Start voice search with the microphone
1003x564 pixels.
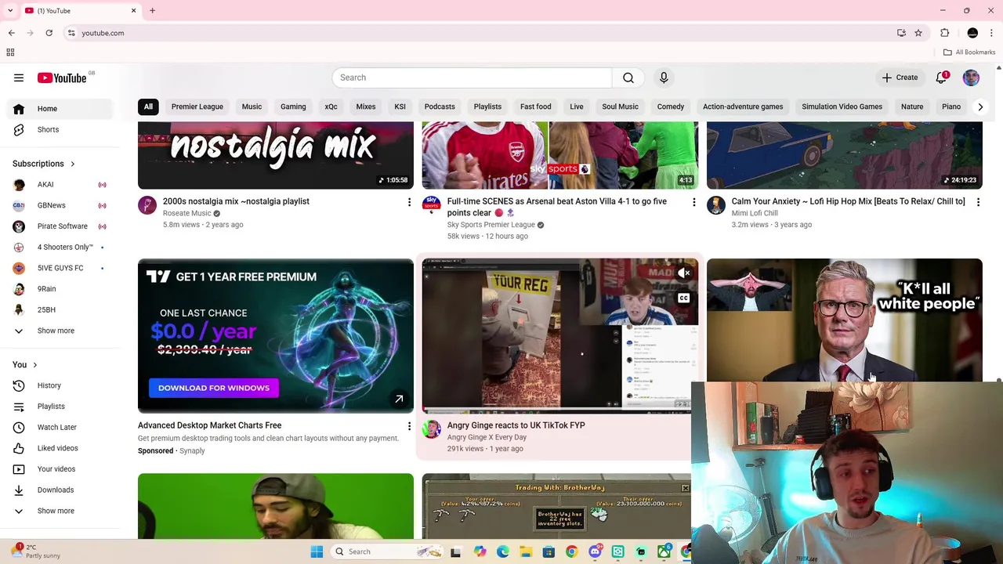[664, 78]
